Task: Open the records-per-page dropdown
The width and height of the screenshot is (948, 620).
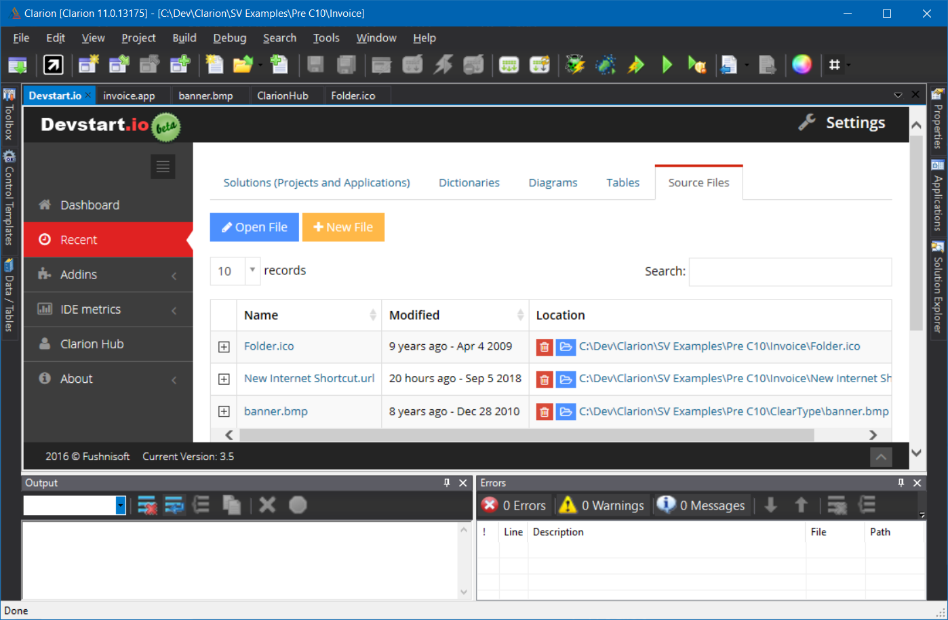Action: pyautogui.click(x=252, y=270)
